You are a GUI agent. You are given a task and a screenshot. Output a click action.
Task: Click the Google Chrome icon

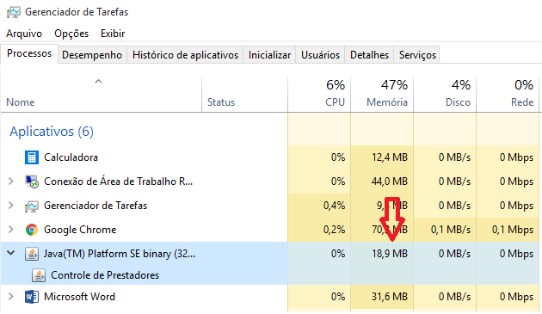pyautogui.click(x=32, y=230)
